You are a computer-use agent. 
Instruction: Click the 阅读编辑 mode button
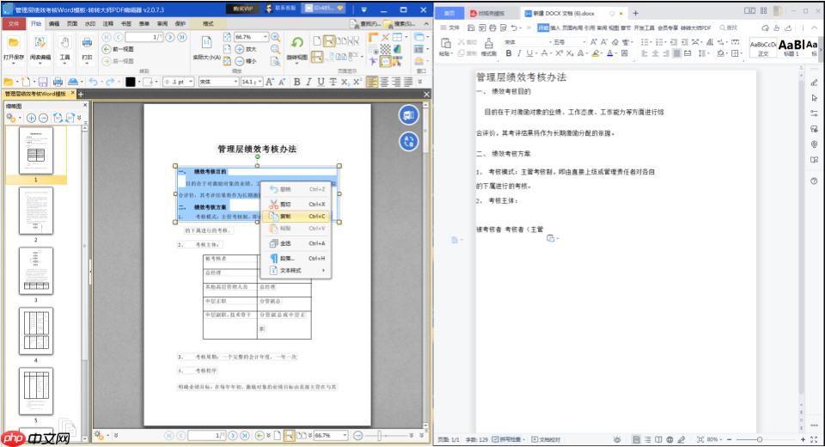(x=40, y=49)
